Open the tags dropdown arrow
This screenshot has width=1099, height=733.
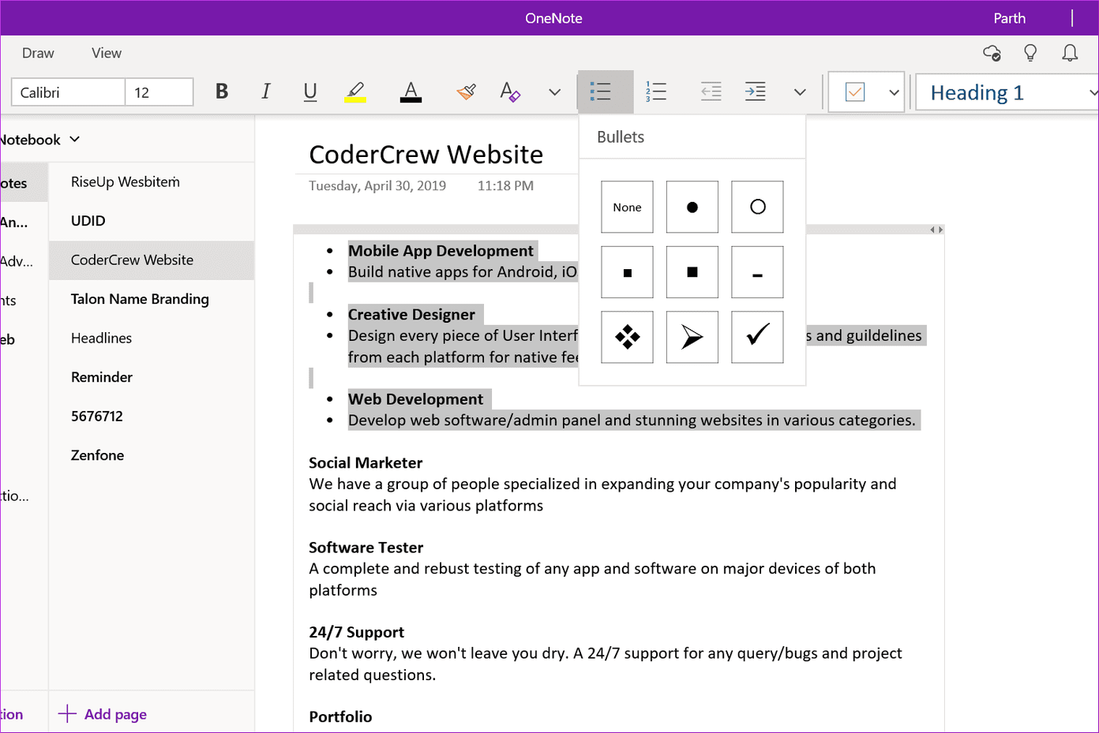pyautogui.click(x=894, y=92)
